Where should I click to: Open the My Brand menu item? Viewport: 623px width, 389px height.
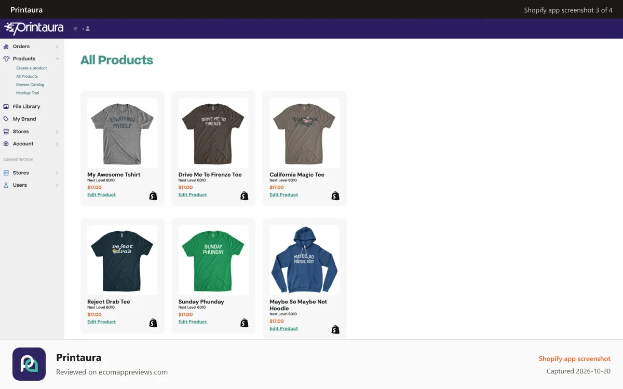(24, 119)
